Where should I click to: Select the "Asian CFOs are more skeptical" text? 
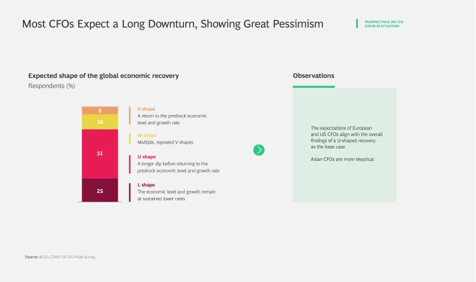(x=342, y=160)
